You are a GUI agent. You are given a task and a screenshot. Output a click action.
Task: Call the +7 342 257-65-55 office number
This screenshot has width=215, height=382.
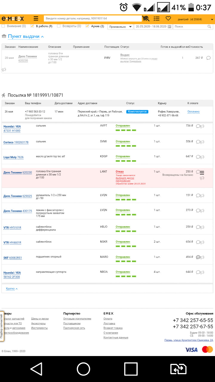click(193, 320)
